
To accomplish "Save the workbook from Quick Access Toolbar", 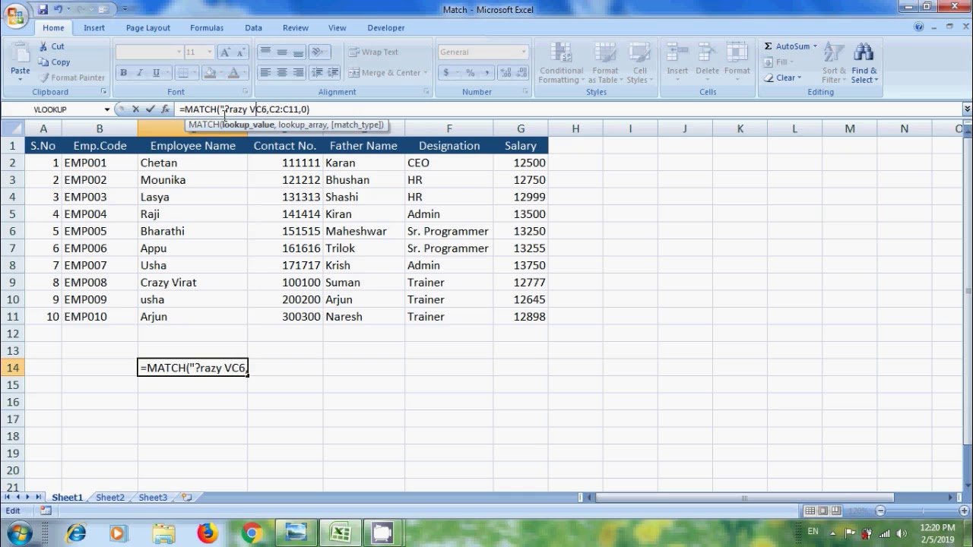I will point(43,10).
